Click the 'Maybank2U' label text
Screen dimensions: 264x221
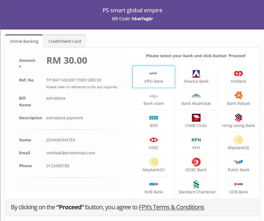coord(153,170)
